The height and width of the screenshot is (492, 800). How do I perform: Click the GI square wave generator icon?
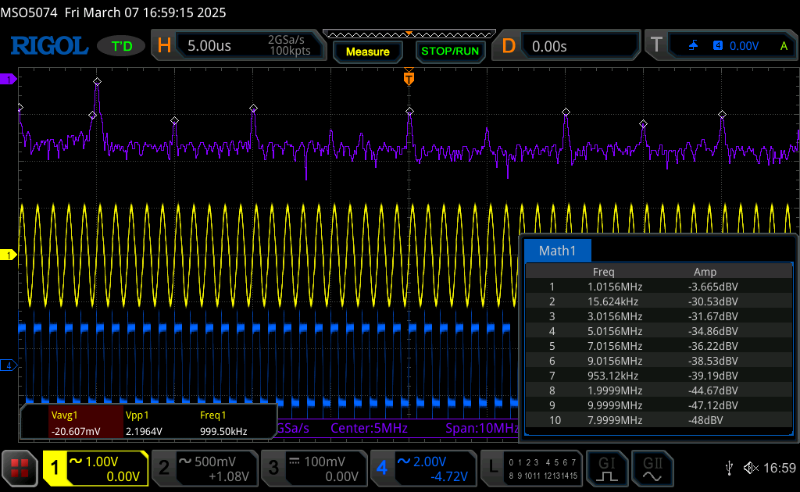point(607,468)
